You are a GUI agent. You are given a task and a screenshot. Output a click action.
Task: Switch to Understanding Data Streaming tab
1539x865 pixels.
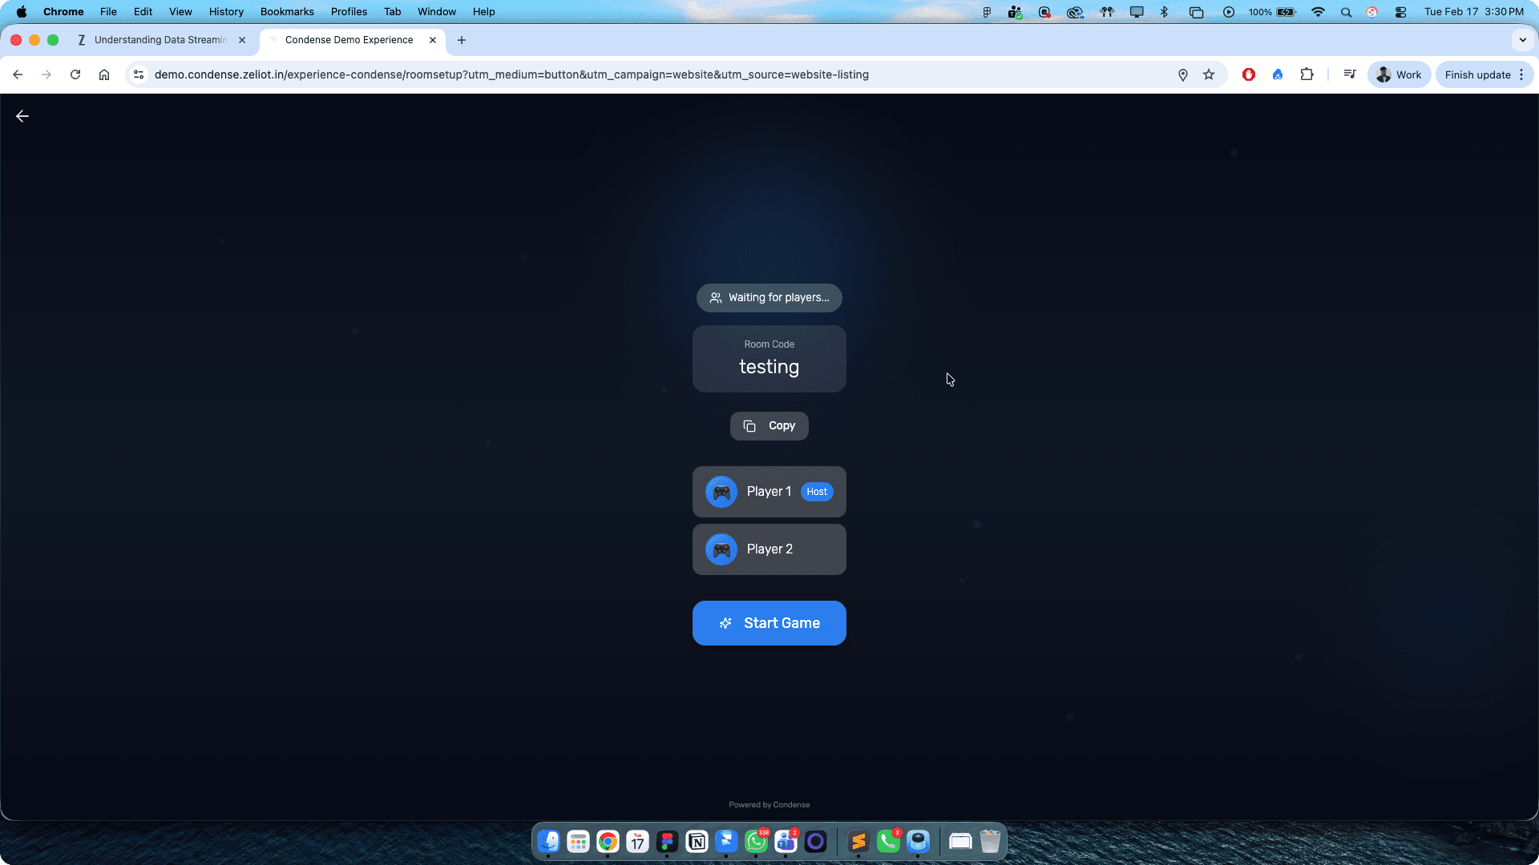160,40
